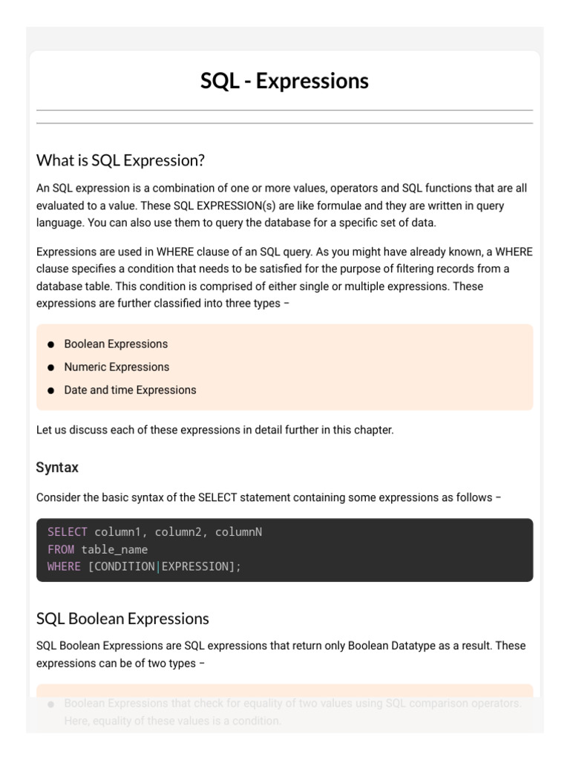The height and width of the screenshot is (760, 570).
Task: Click the "Date and time Expressions" list item
Action: [130, 390]
